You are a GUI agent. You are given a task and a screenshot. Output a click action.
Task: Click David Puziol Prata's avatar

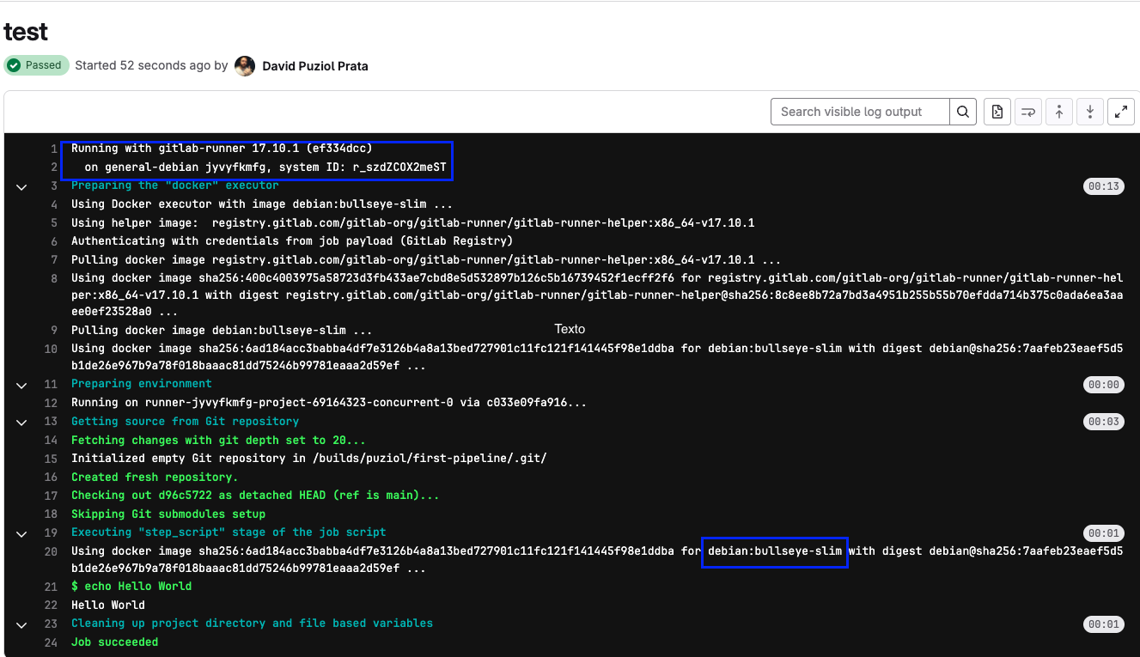(x=245, y=66)
